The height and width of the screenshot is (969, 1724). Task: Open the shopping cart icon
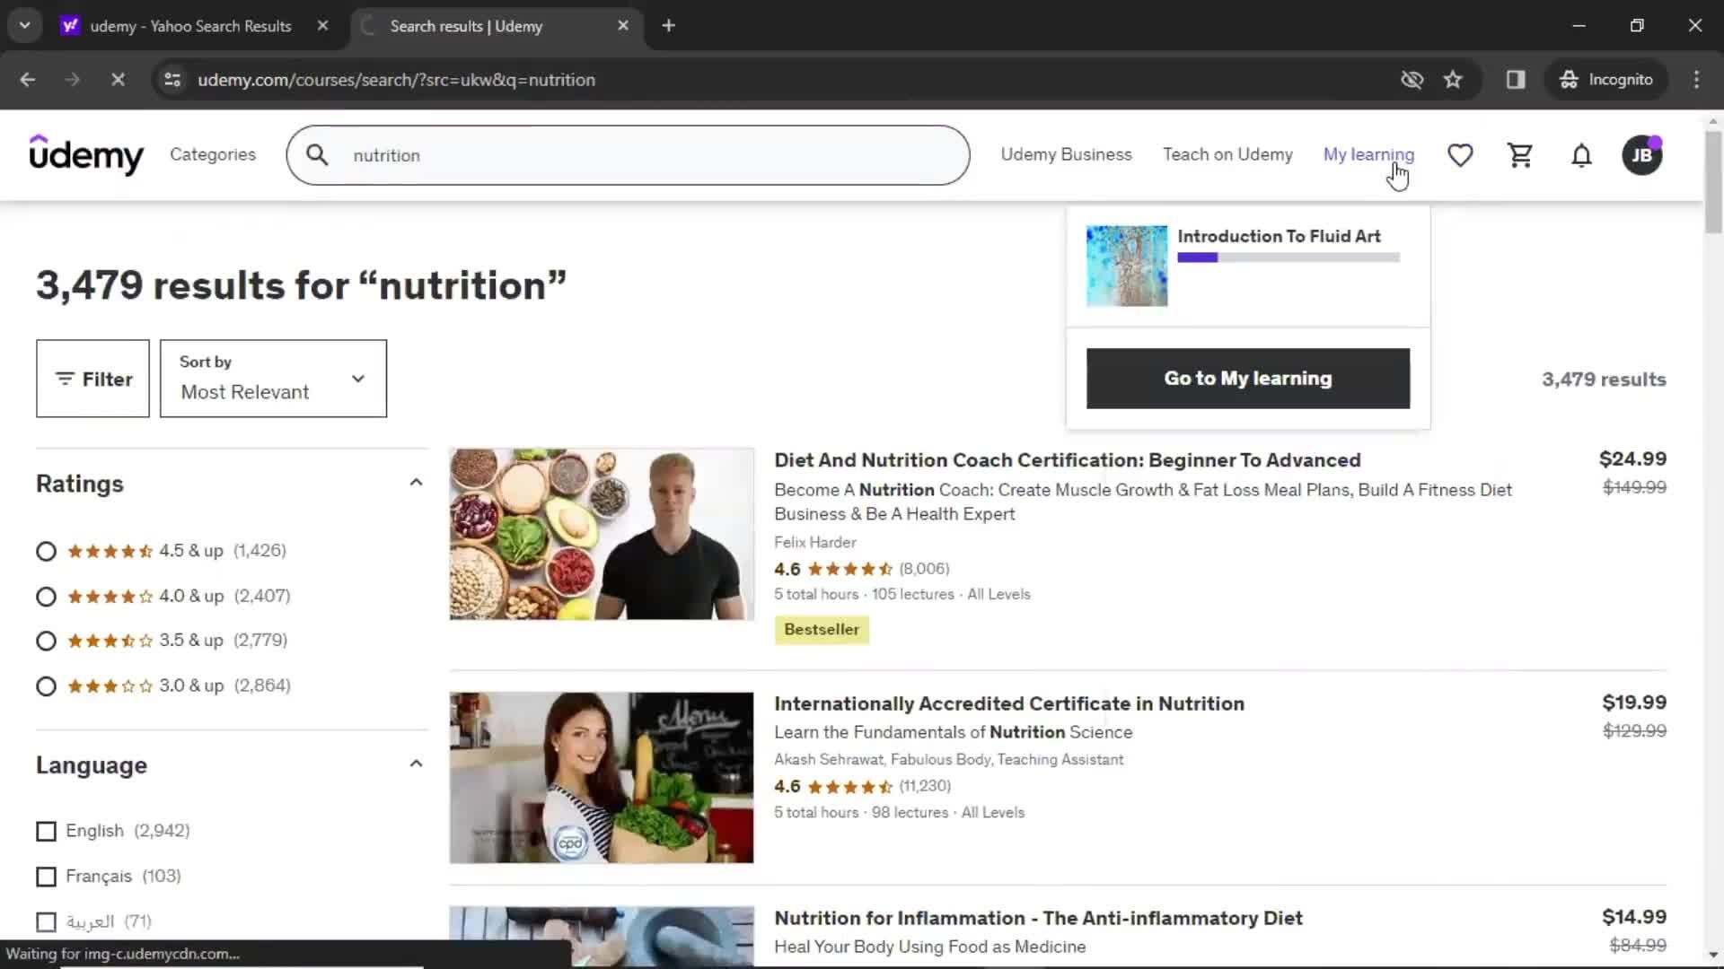[x=1519, y=155]
